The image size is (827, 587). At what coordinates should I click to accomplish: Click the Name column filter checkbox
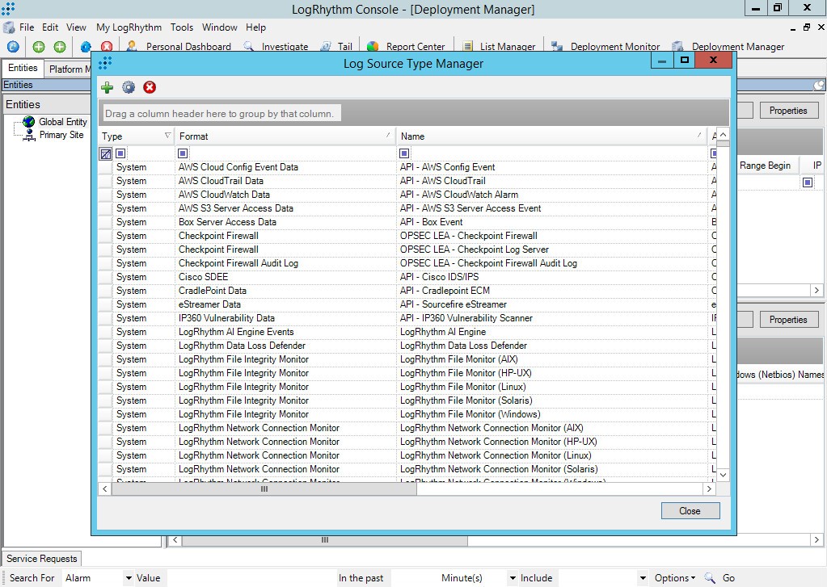coord(403,153)
